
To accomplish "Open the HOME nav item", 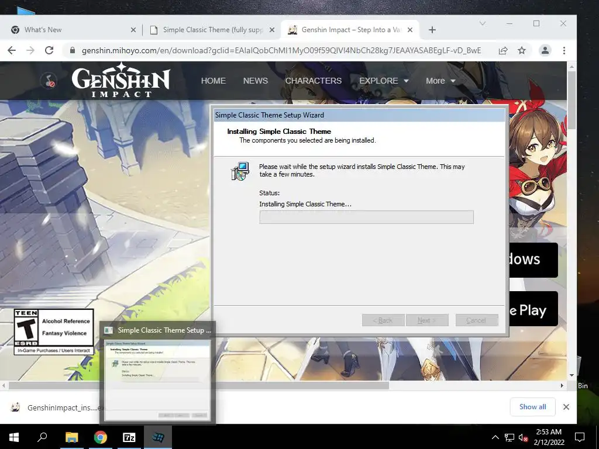I will pos(213,81).
